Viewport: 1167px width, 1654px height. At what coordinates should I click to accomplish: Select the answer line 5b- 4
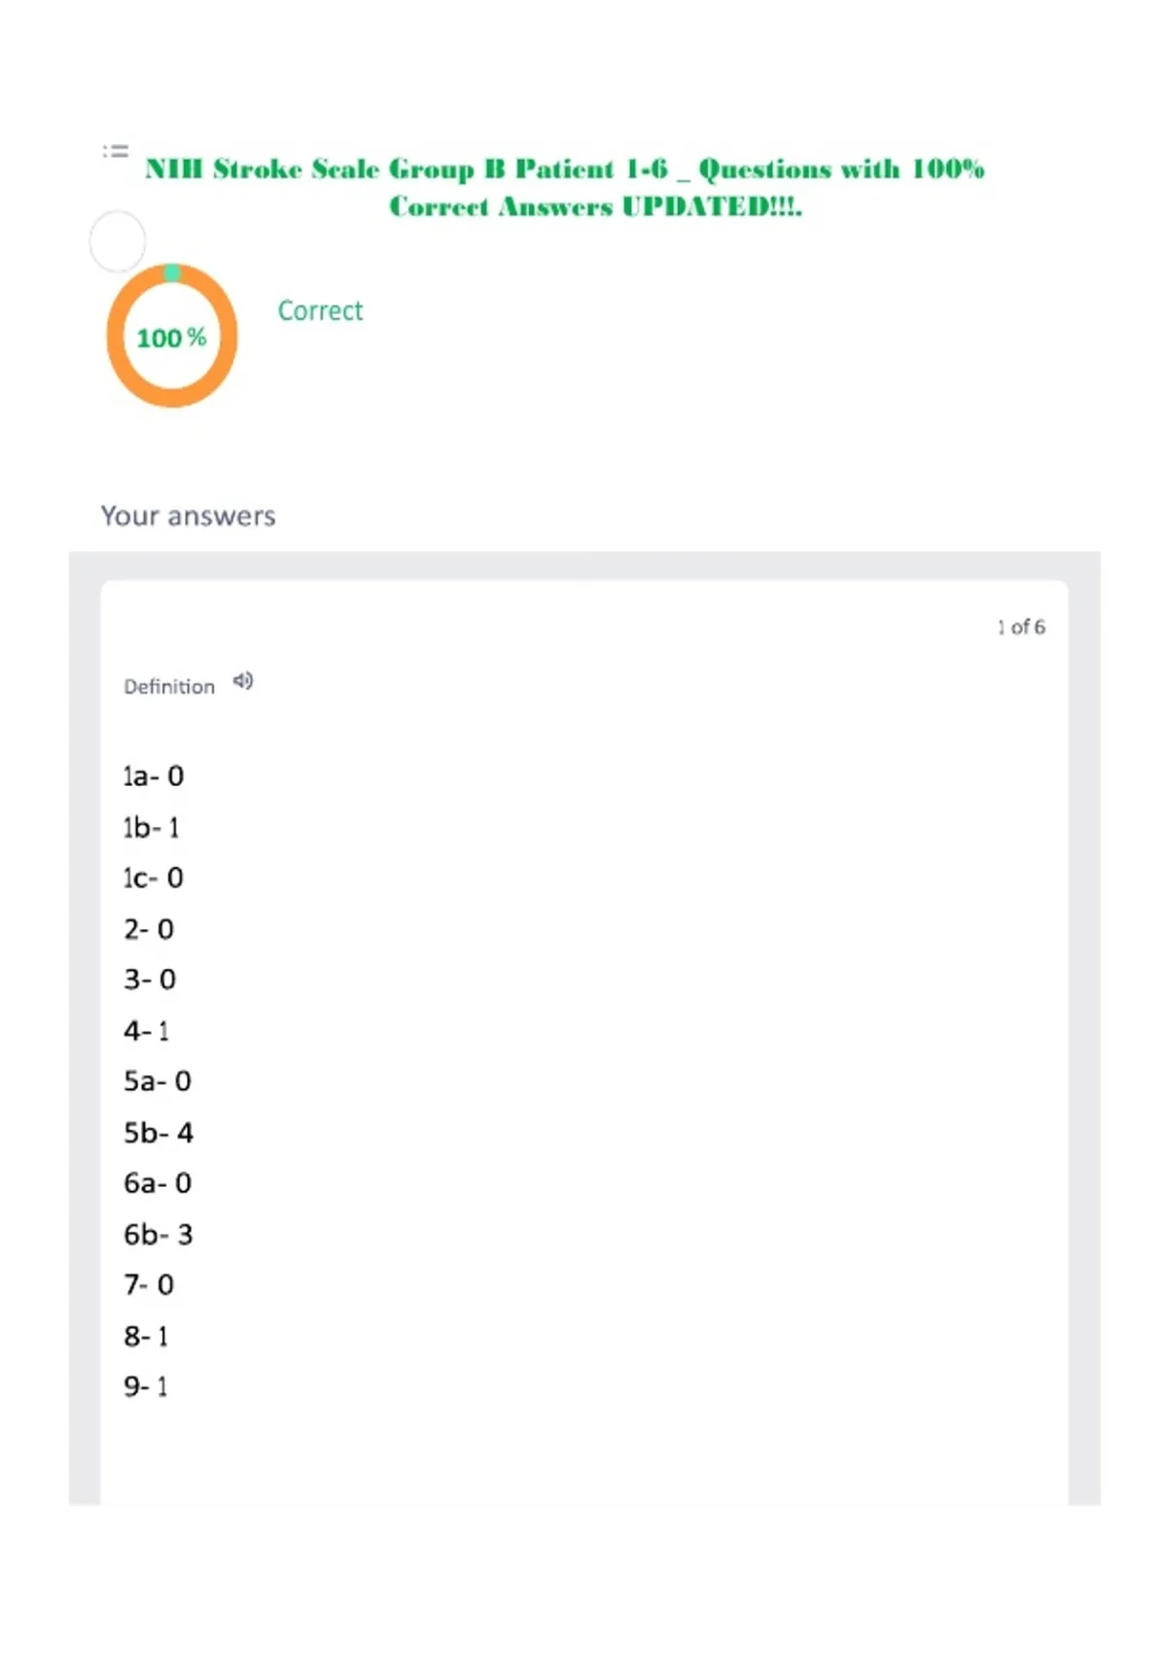point(159,1133)
